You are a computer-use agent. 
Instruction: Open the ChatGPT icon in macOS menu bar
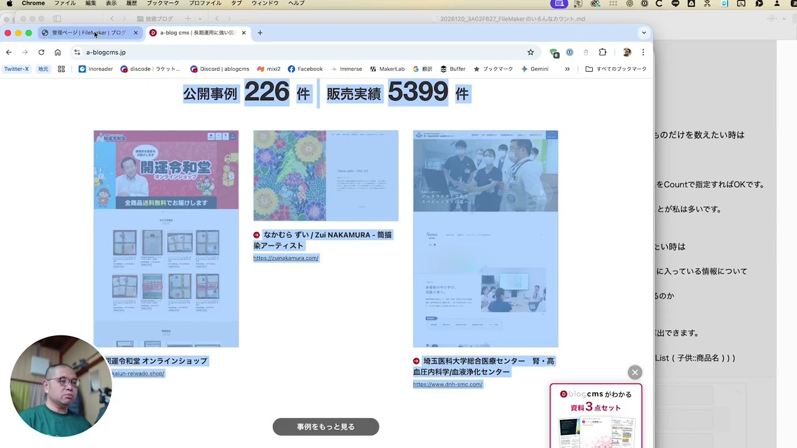tap(629, 4)
